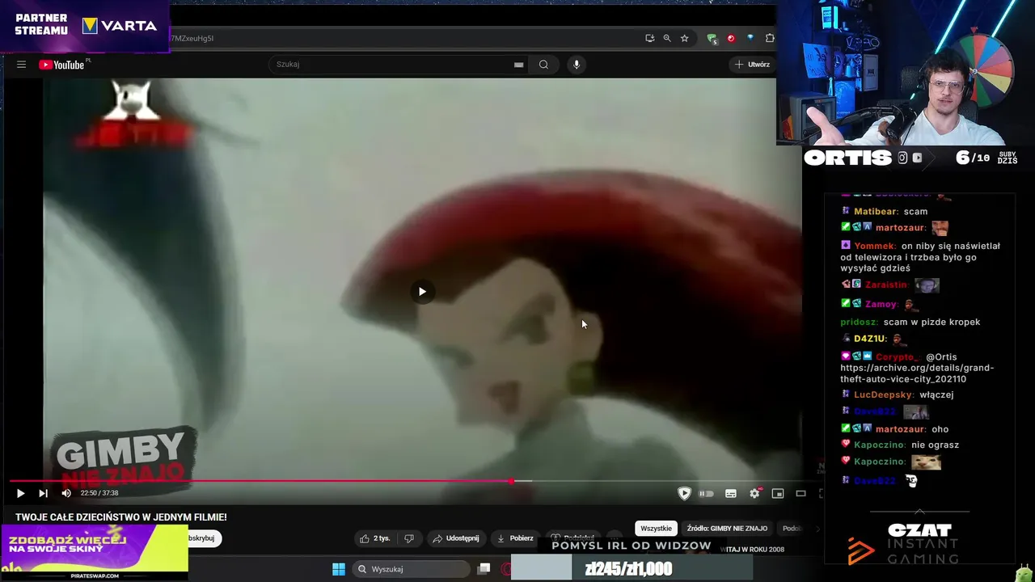Click the Instagram icon beside ORTIS
The width and height of the screenshot is (1035, 582).
click(x=902, y=158)
